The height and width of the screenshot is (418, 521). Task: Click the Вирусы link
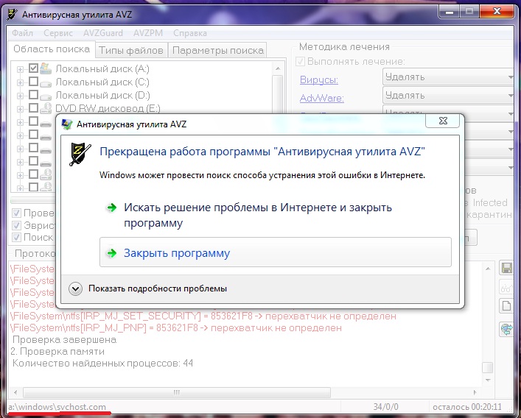(x=319, y=80)
